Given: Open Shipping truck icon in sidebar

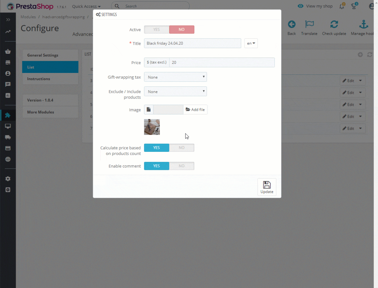Looking at the screenshot, I should point(8,137).
